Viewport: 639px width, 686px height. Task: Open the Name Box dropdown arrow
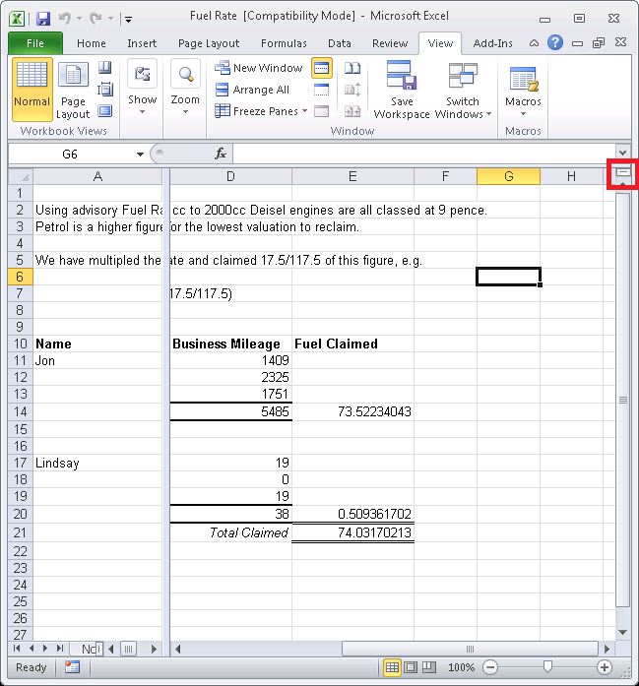tap(140, 155)
